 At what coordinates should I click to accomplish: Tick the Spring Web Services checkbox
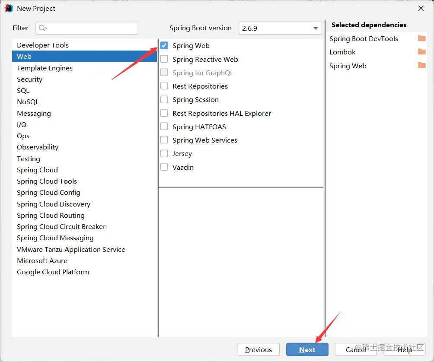(164, 140)
